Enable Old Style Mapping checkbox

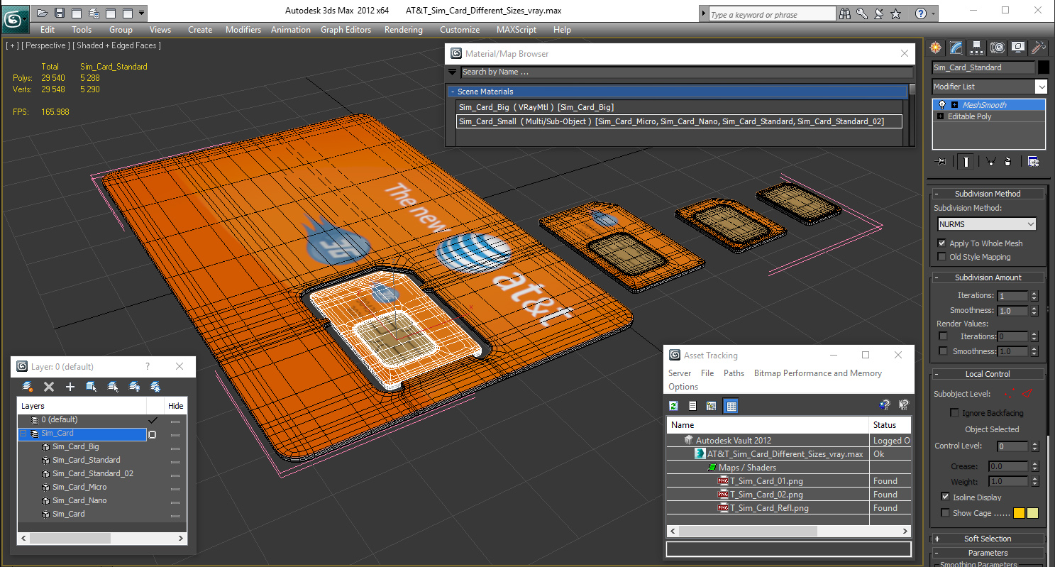[942, 257]
